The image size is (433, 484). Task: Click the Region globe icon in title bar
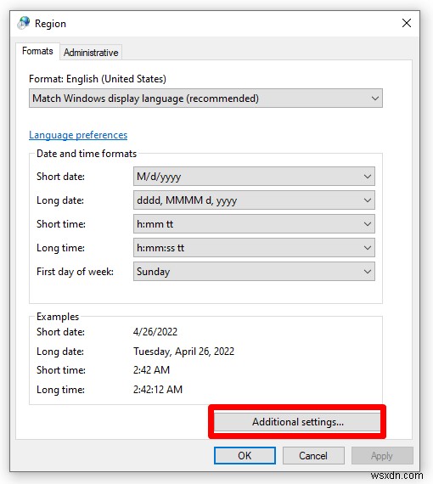click(x=24, y=23)
